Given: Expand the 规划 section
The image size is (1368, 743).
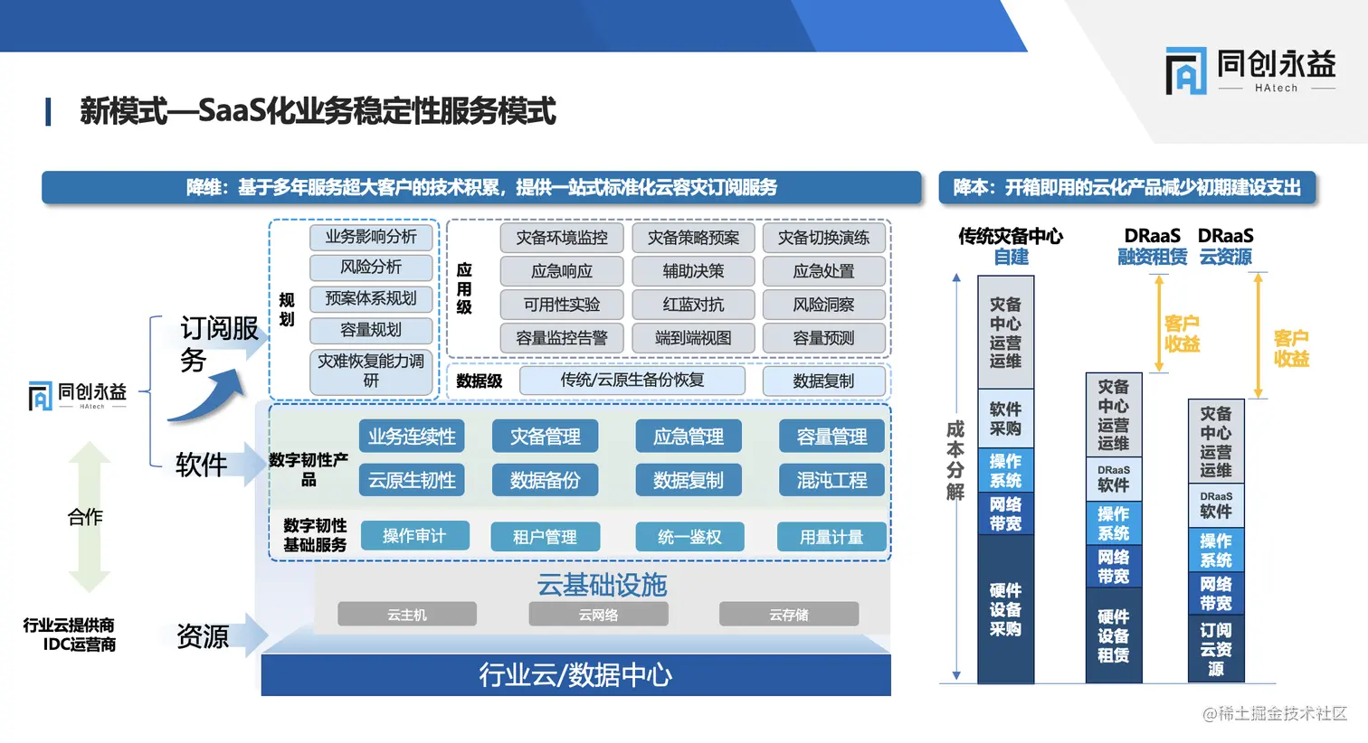Looking at the screenshot, I should (x=286, y=307).
